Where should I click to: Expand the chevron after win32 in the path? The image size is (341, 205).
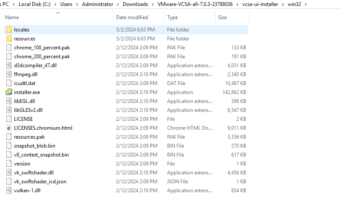tap(306, 4)
